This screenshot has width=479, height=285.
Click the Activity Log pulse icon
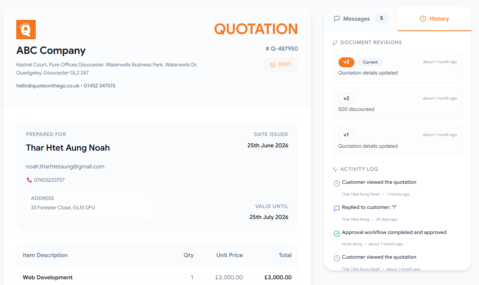tap(335, 169)
